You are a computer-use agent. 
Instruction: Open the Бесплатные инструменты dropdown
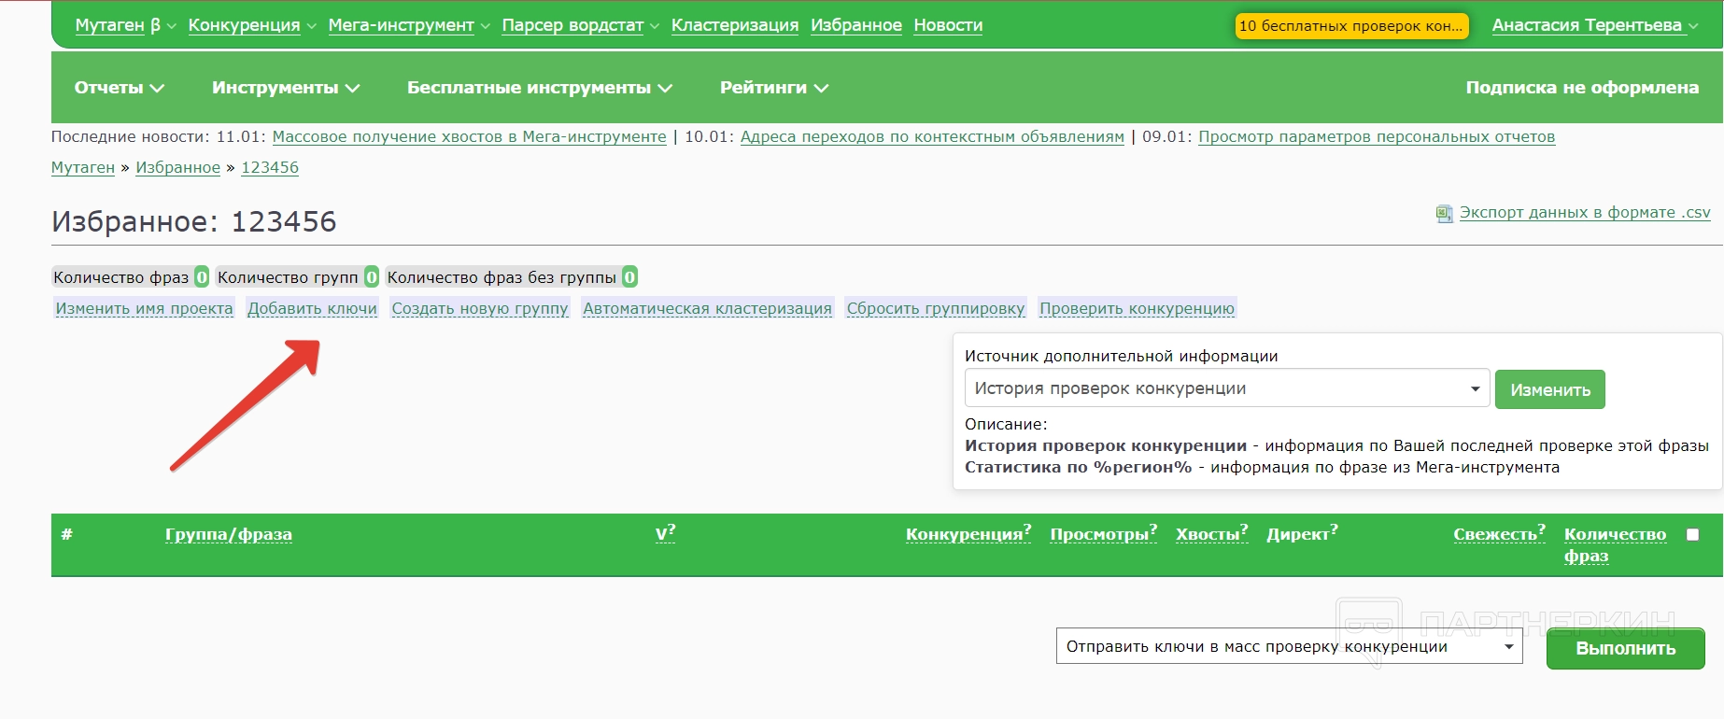coord(540,88)
